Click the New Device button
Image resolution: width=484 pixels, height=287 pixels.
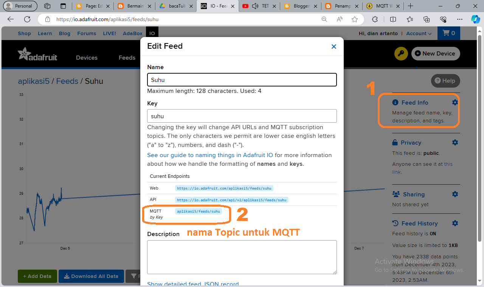tap(436, 54)
